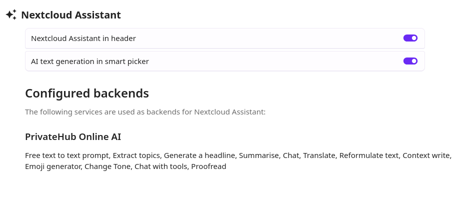Viewport: 457px width, 200px height.
Task: Click the 'Translate' capability text
Action: 319,155
